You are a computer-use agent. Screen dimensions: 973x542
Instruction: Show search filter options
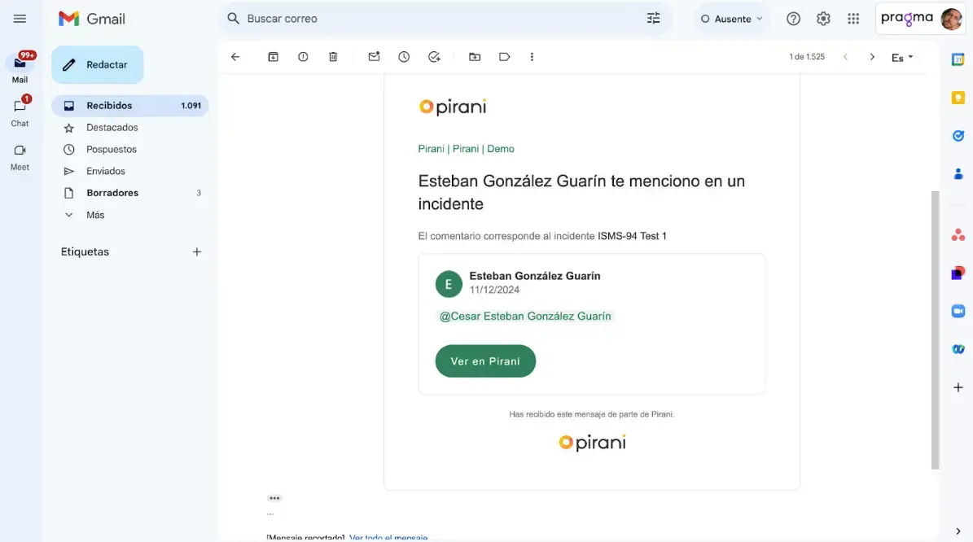click(654, 19)
